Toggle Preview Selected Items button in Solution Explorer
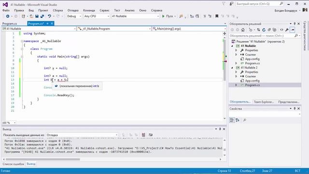The image size is (309, 174). coord(293,30)
